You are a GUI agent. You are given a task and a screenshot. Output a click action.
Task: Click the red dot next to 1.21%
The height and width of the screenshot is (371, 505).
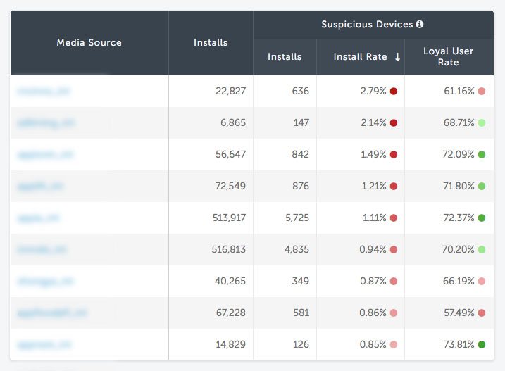click(x=394, y=186)
